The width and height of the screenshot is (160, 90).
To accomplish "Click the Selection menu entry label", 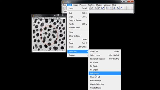I will [73, 52].
